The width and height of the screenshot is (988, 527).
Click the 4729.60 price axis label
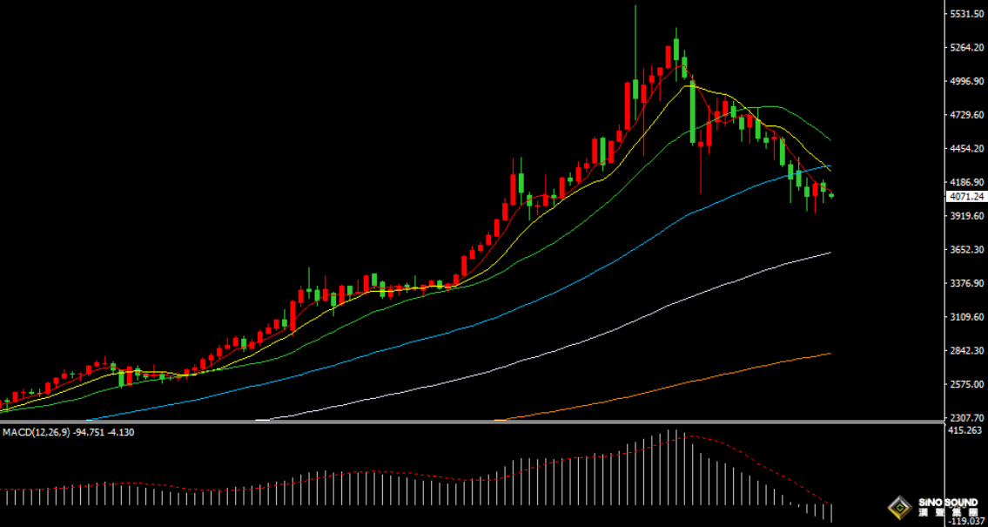click(966, 114)
